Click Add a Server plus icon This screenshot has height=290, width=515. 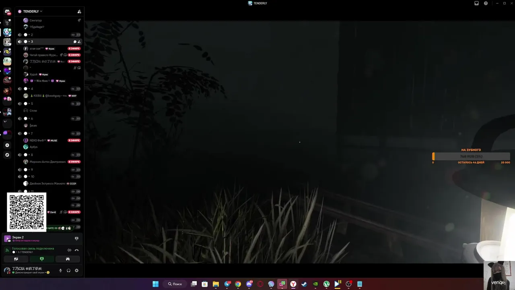pyautogui.click(x=7, y=145)
